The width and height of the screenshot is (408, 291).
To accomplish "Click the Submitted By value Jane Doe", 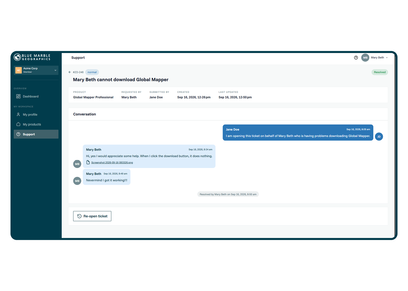I will pyautogui.click(x=156, y=97).
